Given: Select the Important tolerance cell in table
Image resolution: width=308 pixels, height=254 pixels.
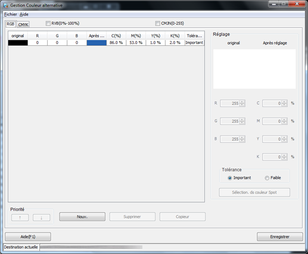Looking at the screenshot, I should click(194, 43).
